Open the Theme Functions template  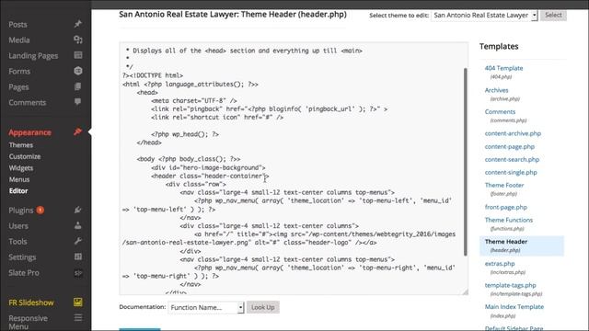(x=509, y=220)
